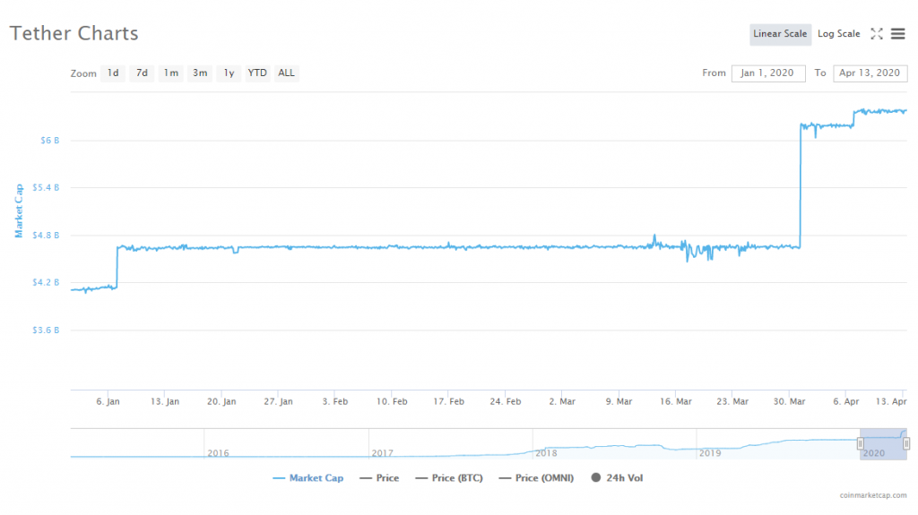Toggle 24h Vol series in legend
918x515 pixels.
point(617,478)
